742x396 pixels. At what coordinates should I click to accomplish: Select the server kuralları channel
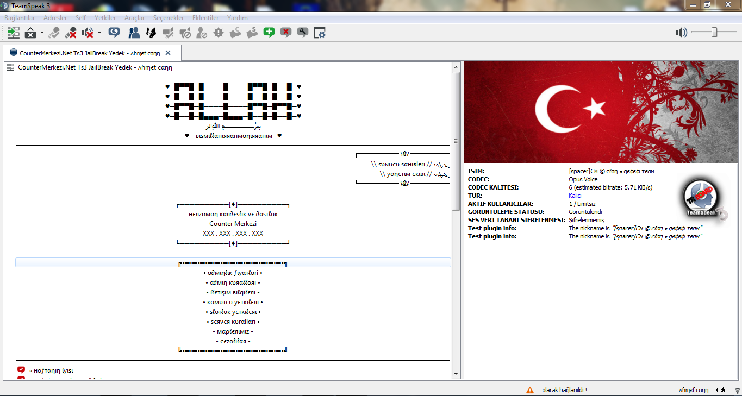(233, 322)
